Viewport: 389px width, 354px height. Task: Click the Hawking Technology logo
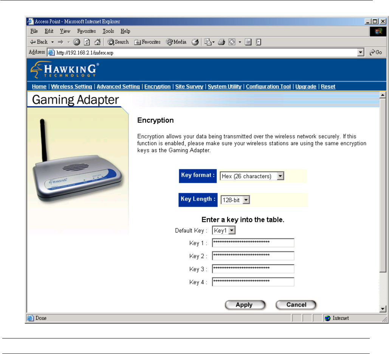65,70
